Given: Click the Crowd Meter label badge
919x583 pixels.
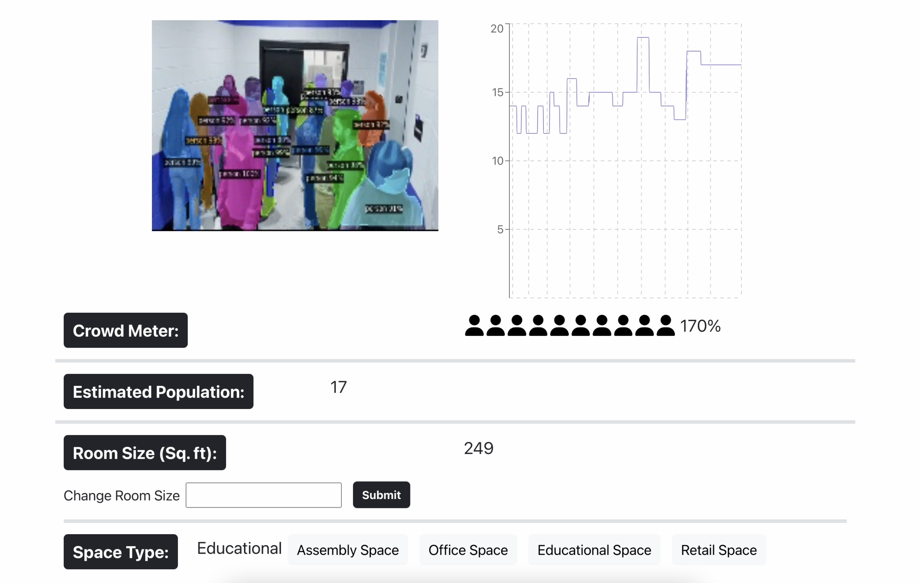Looking at the screenshot, I should (125, 330).
